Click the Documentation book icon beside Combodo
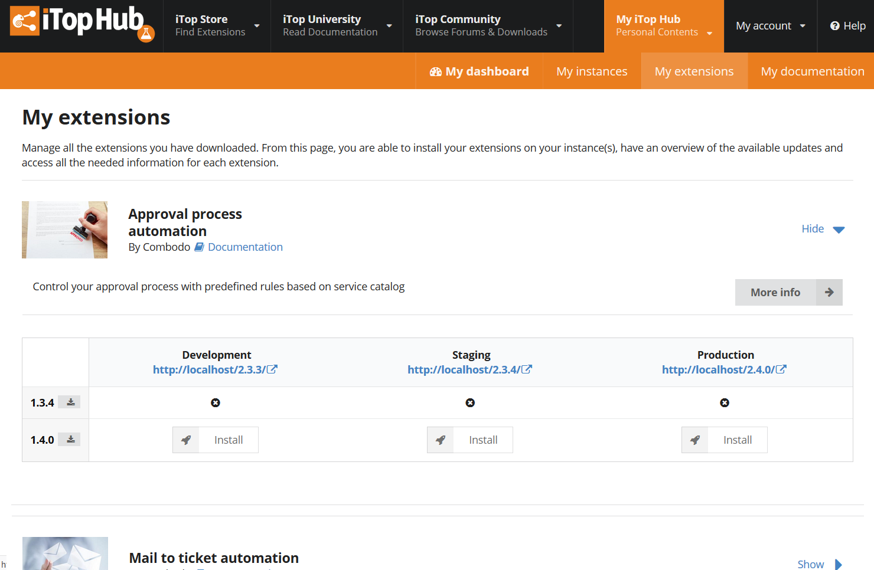 coord(200,247)
